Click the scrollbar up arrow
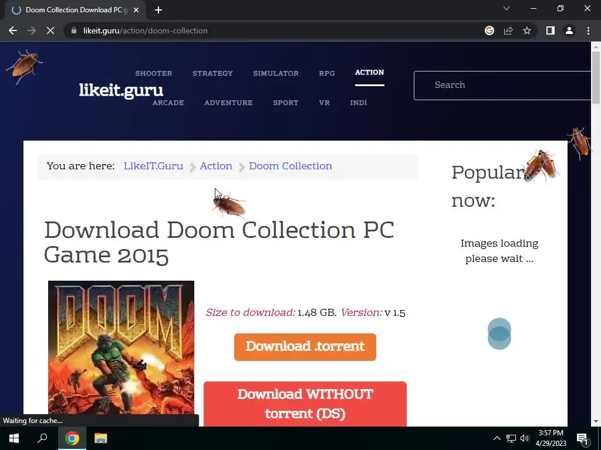The image size is (601, 450). click(x=596, y=47)
